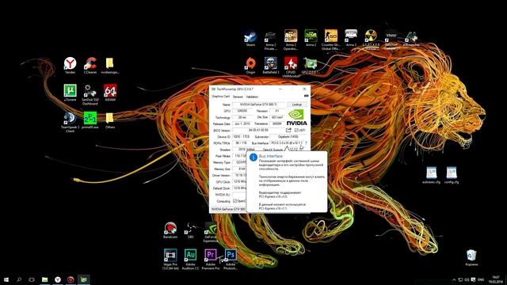Switch to the Sensors tab

(x=238, y=97)
